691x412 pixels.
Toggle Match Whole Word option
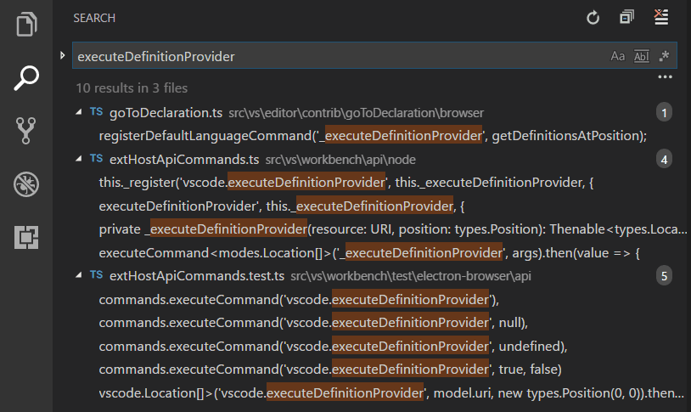[x=642, y=57]
